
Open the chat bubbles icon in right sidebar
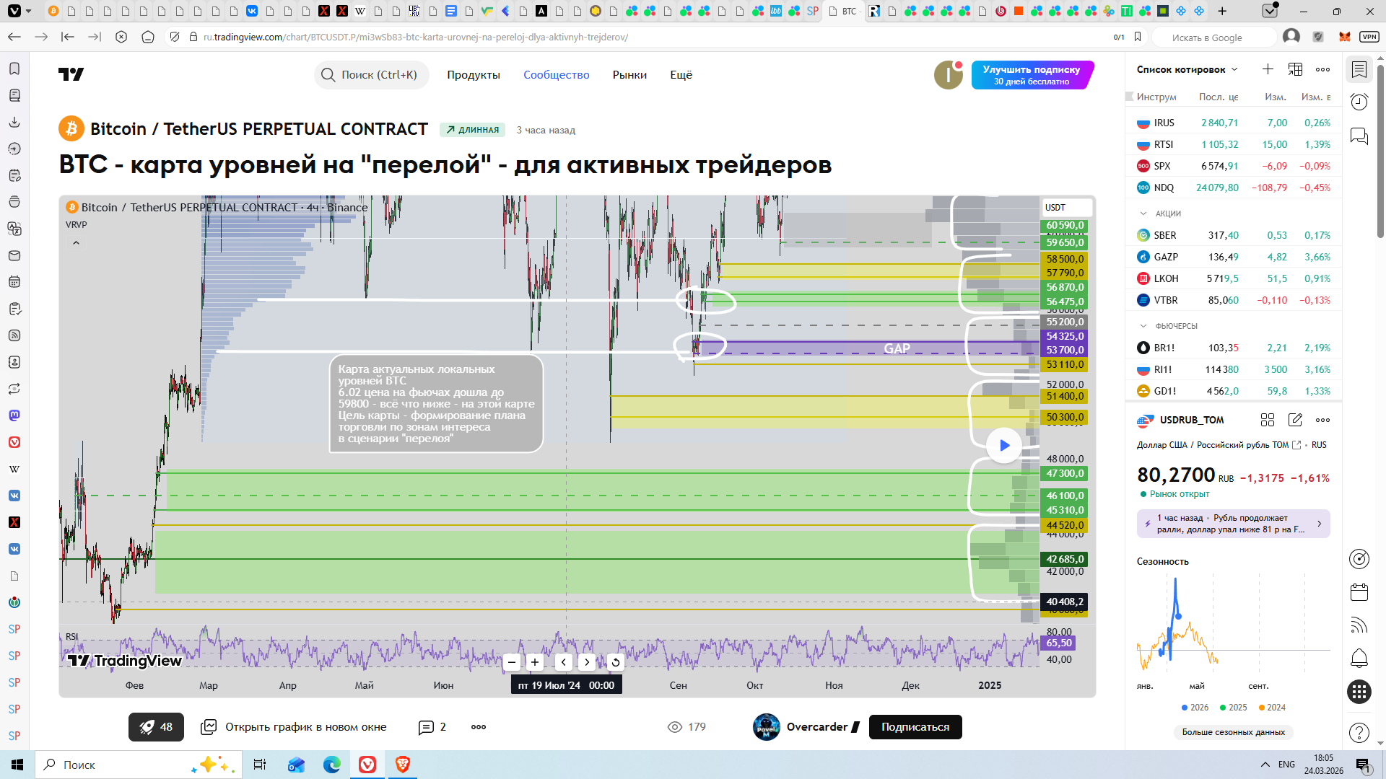tap(1359, 136)
